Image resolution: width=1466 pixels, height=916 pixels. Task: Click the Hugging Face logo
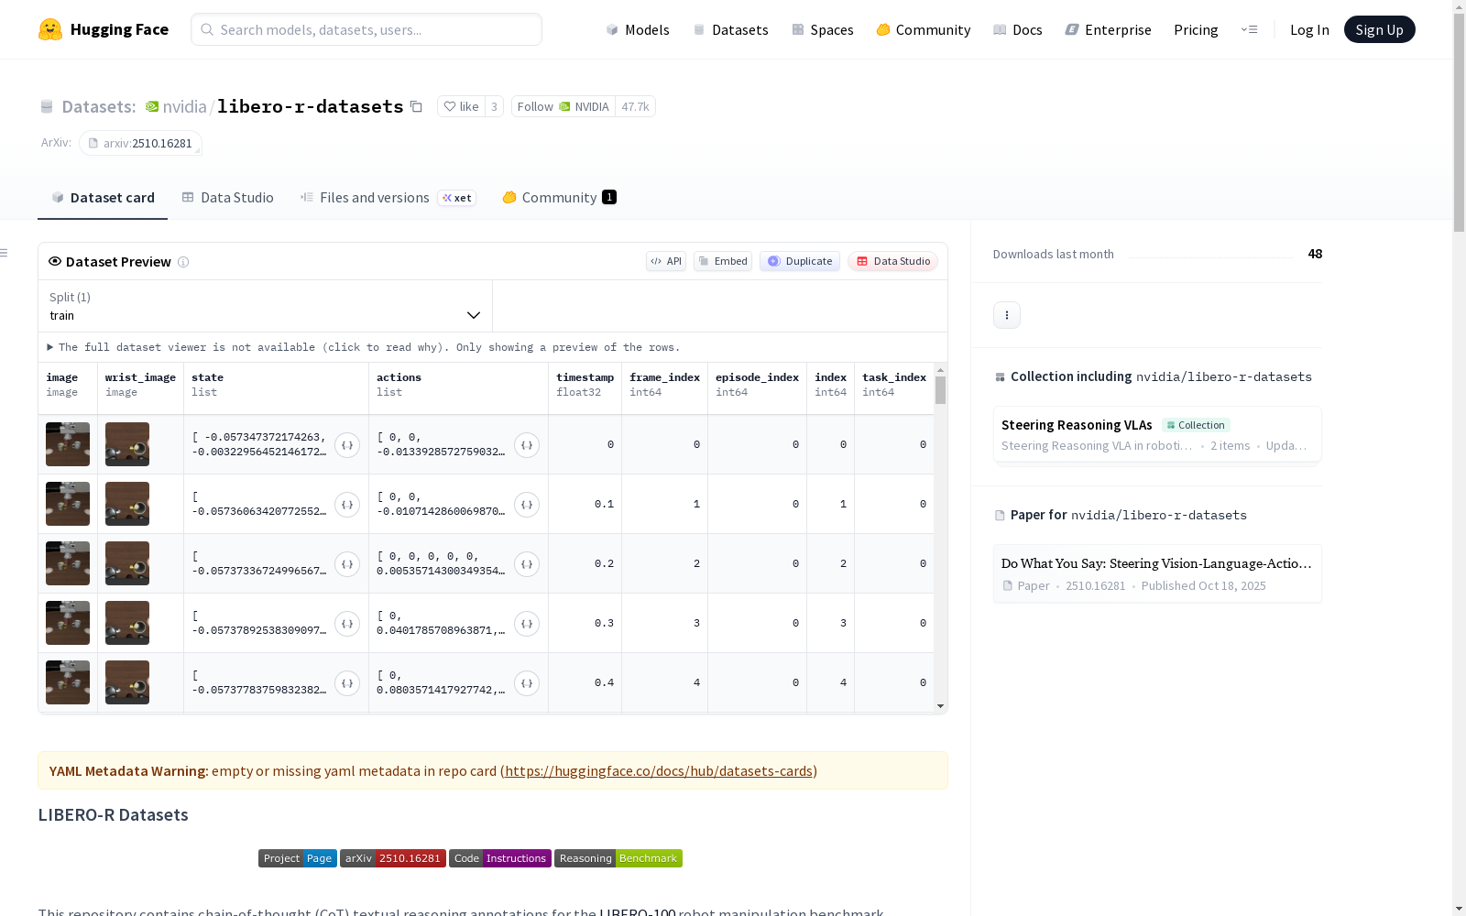pyautogui.click(x=104, y=29)
